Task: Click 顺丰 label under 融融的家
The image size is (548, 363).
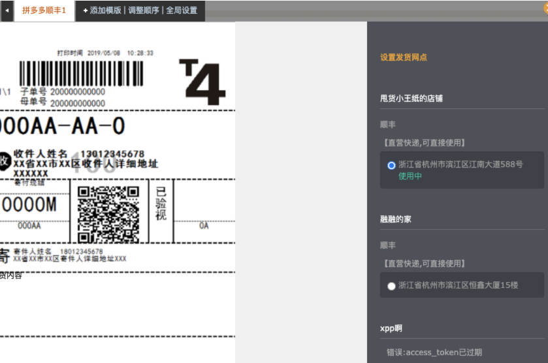Action: point(387,245)
